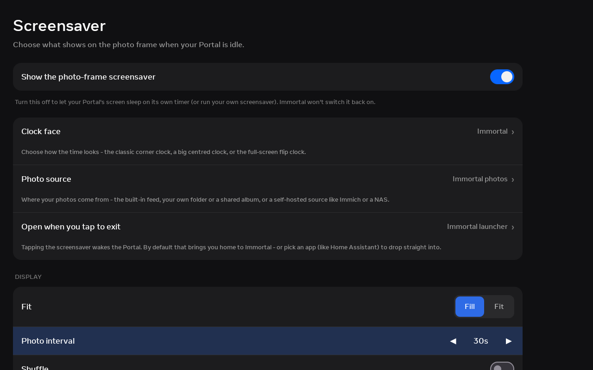Select the Fit segment button

coord(499,307)
